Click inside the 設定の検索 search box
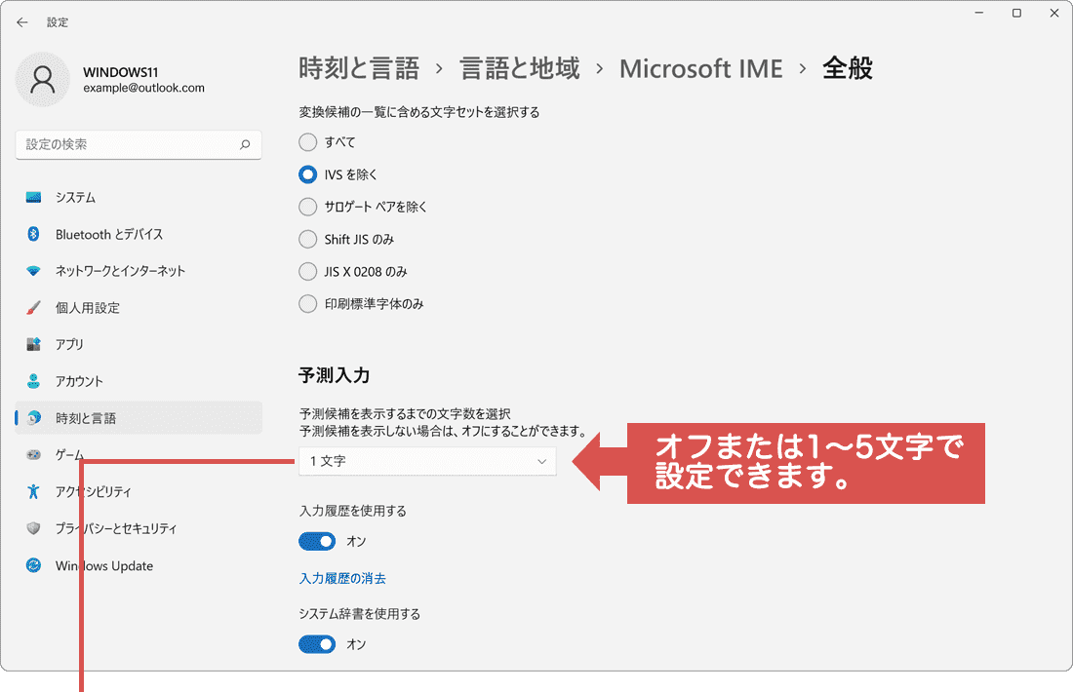Viewport: 1073px width, 692px height. (x=137, y=144)
